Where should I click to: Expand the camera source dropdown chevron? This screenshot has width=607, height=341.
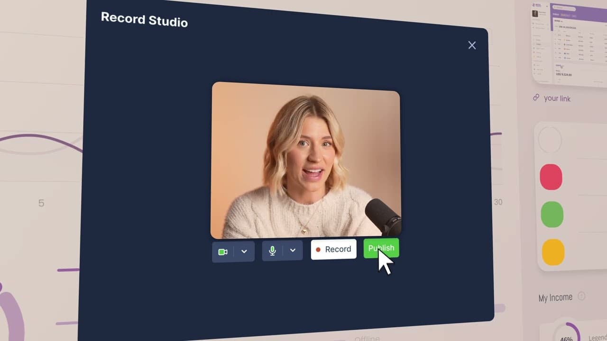244,251
